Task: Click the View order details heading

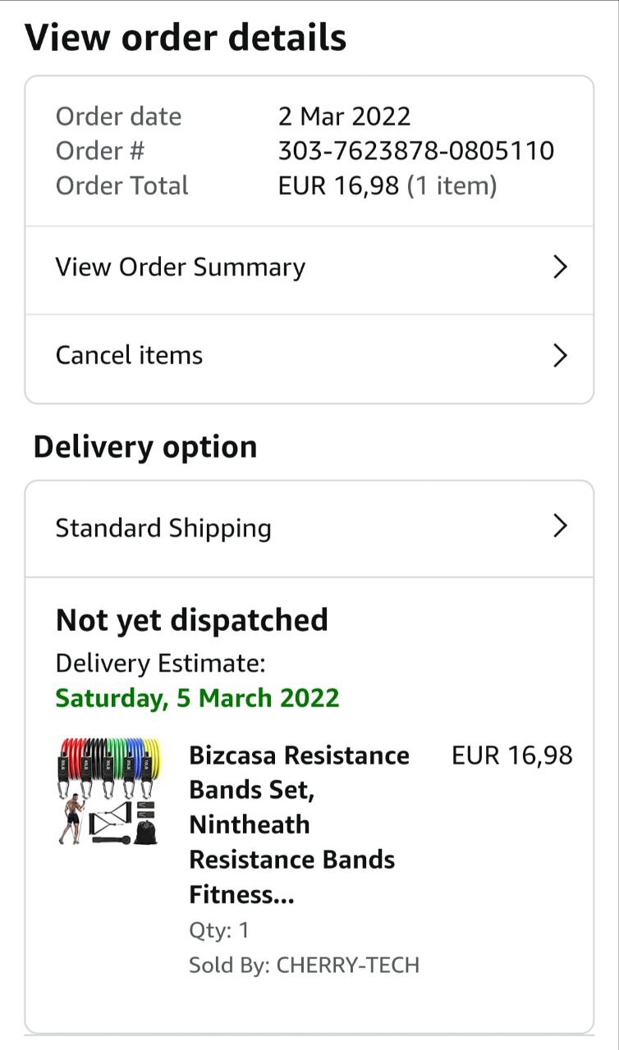Action: point(186,38)
